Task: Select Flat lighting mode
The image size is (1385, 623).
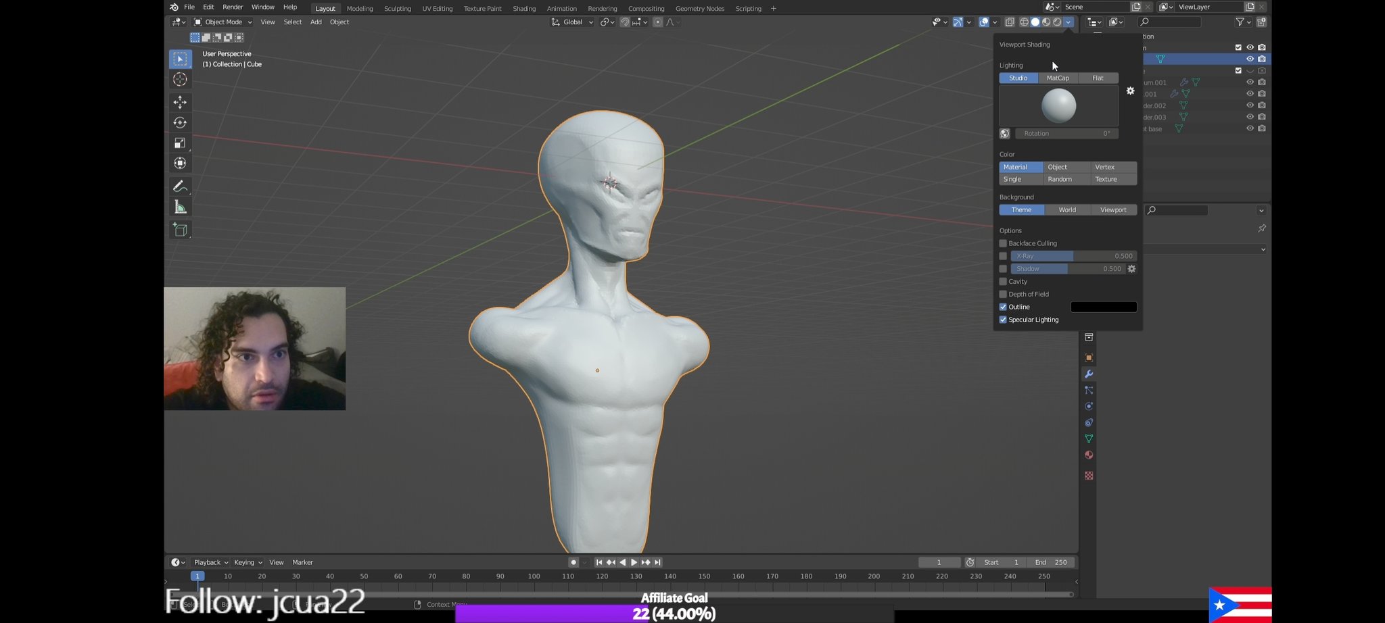Action: click(1098, 78)
